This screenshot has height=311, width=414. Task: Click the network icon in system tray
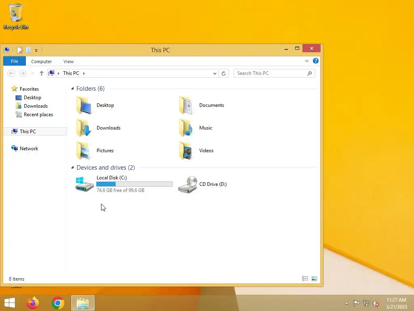point(366,303)
